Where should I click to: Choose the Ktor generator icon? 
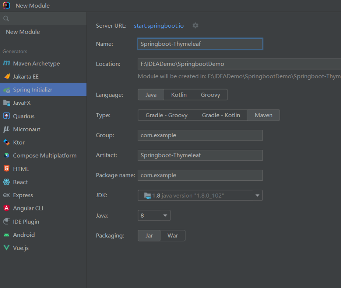[x=7, y=142]
